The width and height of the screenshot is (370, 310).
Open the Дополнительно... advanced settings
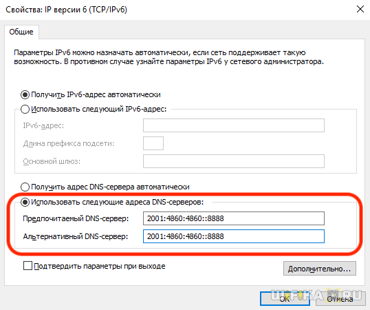pos(320,269)
